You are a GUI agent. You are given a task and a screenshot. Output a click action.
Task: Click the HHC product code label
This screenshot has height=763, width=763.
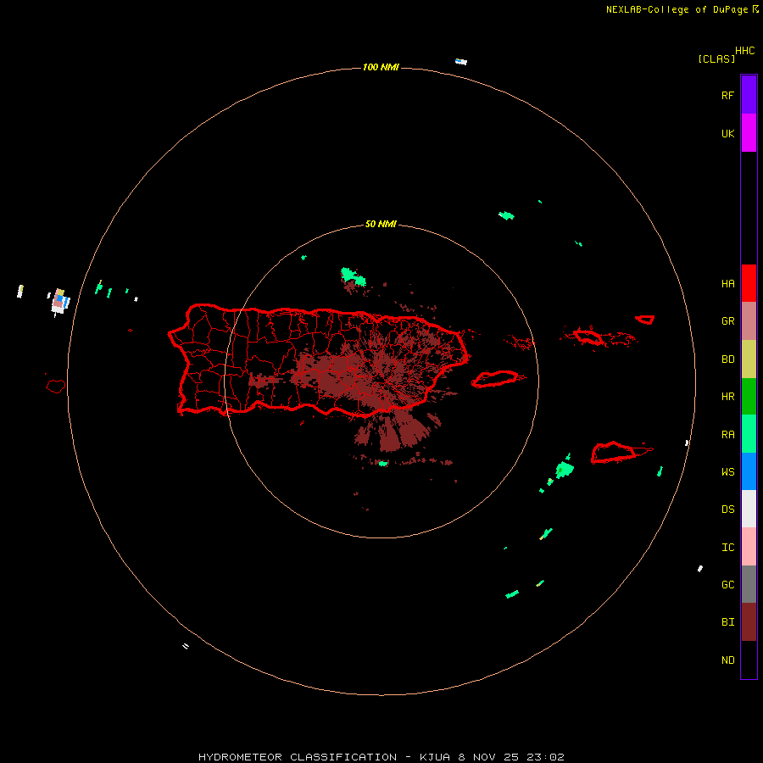point(745,51)
